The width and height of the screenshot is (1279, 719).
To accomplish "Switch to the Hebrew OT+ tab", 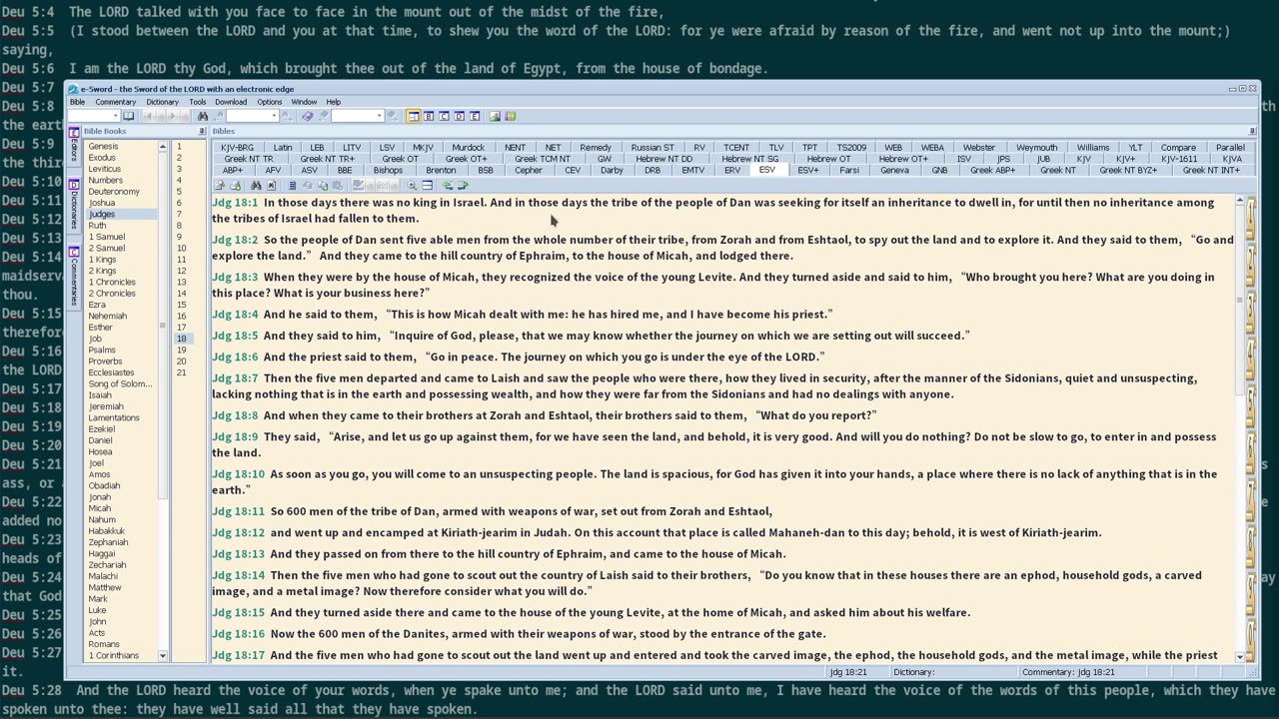I will [x=903, y=159].
